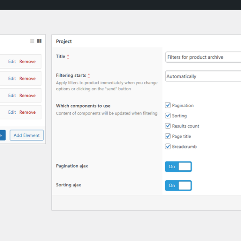Uncheck the Pagination component checkbox
This screenshot has height=241, width=241.
(x=168, y=105)
